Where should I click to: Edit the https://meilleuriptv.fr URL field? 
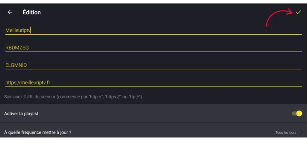click(x=27, y=82)
